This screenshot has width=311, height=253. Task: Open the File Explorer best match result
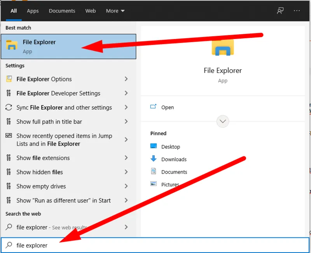(68, 46)
